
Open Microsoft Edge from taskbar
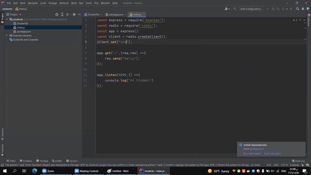pos(35,171)
